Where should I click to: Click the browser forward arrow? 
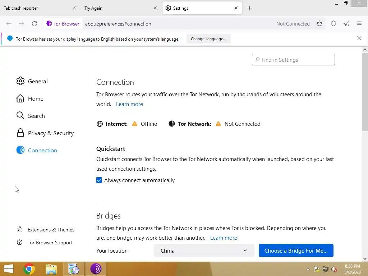[21, 24]
